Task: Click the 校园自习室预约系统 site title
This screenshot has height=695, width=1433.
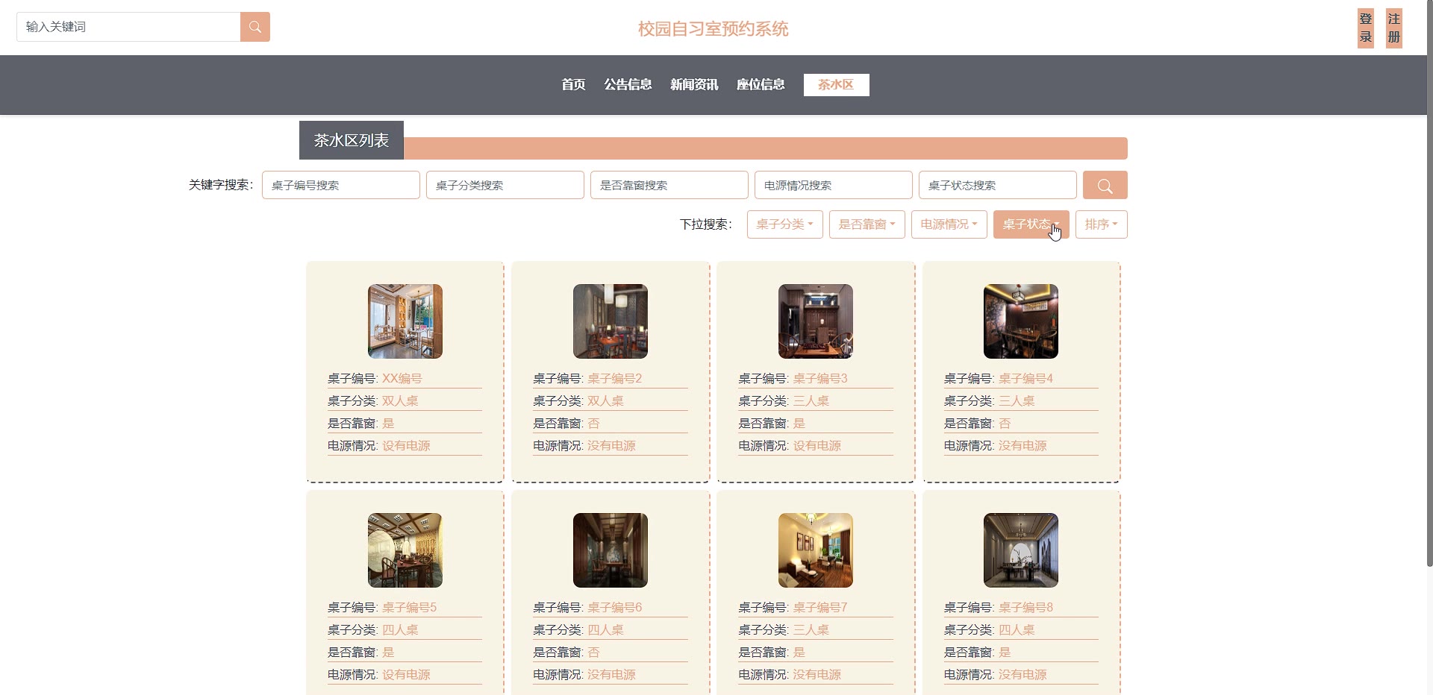Action: point(713,29)
